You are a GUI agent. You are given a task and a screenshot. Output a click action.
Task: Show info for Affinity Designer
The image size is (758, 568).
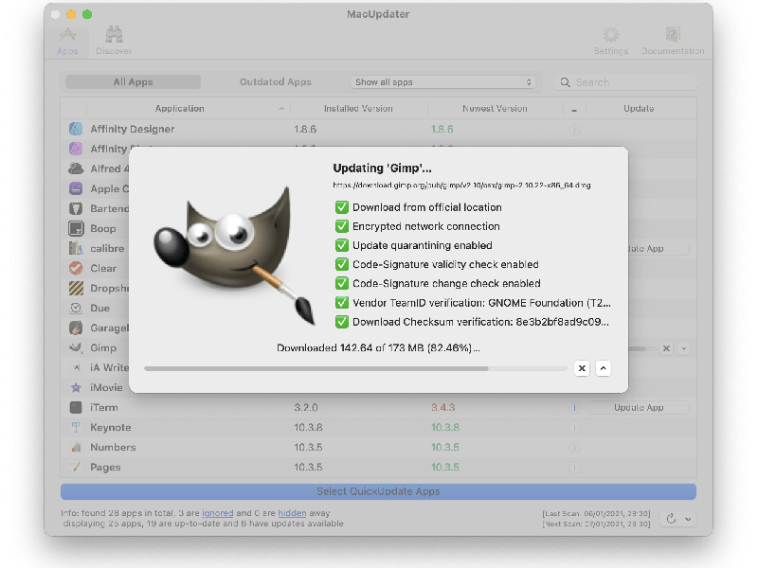pos(574,130)
